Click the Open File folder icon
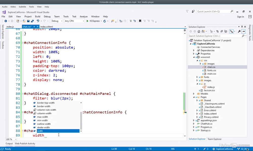This screenshot has height=151, width=253. click(x=24, y=21)
